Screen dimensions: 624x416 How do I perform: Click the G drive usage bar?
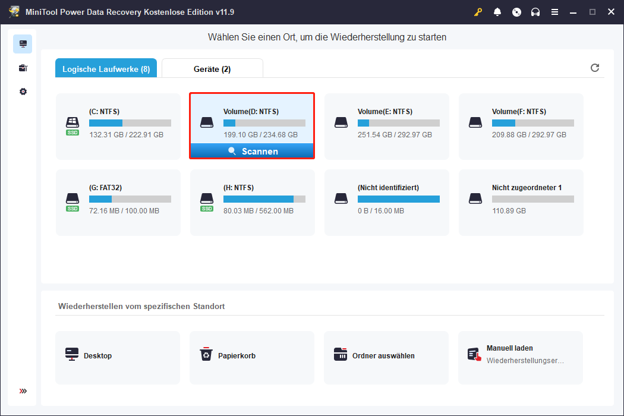tap(130, 199)
